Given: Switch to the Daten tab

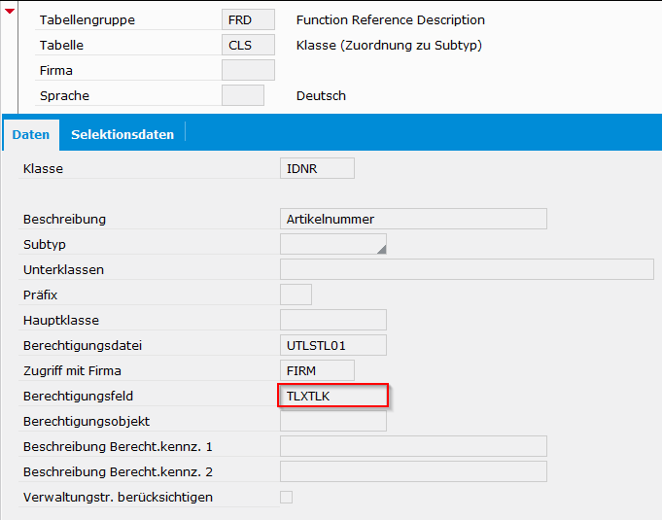Looking at the screenshot, I should point(31,134).
